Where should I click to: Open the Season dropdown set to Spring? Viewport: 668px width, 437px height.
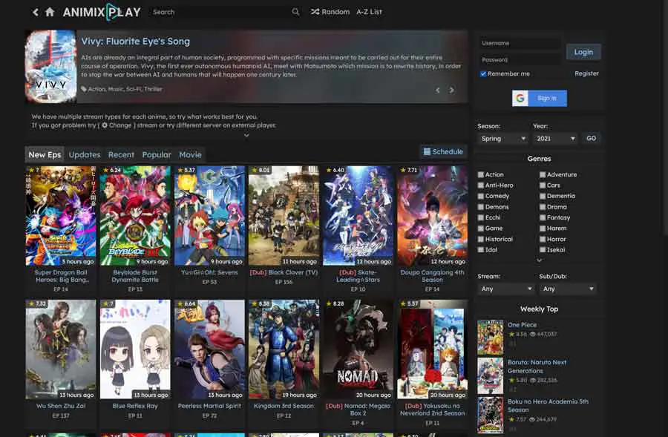point(502,139)
